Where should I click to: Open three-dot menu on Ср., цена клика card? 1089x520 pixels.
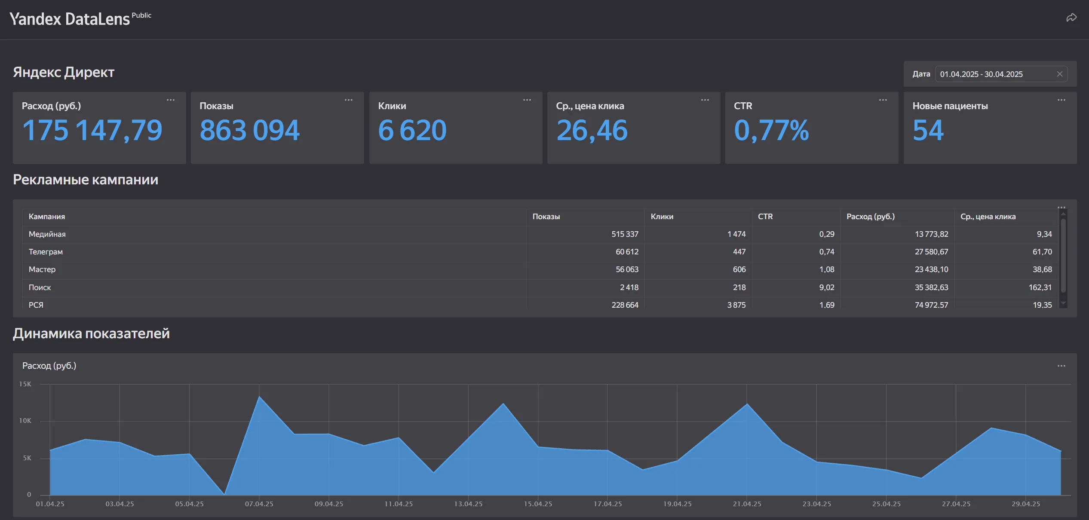(x=705, y=100)
